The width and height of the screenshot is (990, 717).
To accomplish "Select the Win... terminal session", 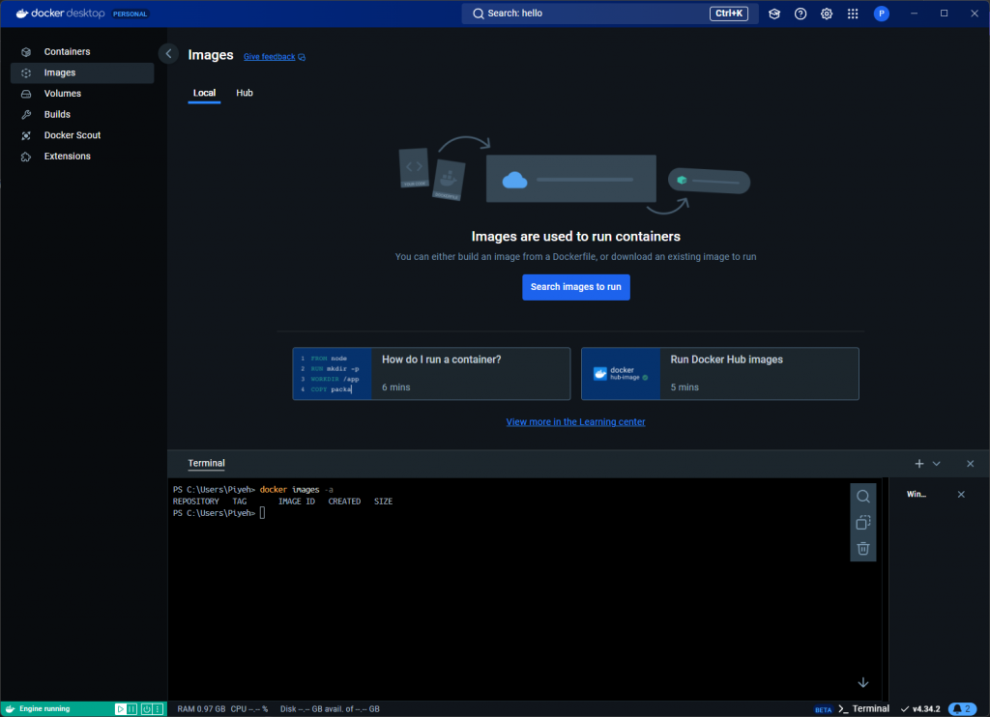I will pyautogui.click(x=917, y=494).
